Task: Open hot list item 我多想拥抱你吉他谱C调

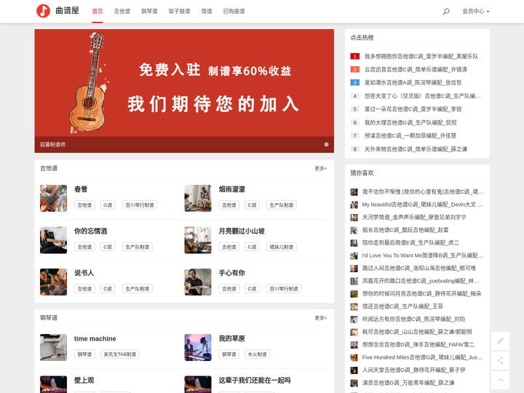Action: coord(421,56)
